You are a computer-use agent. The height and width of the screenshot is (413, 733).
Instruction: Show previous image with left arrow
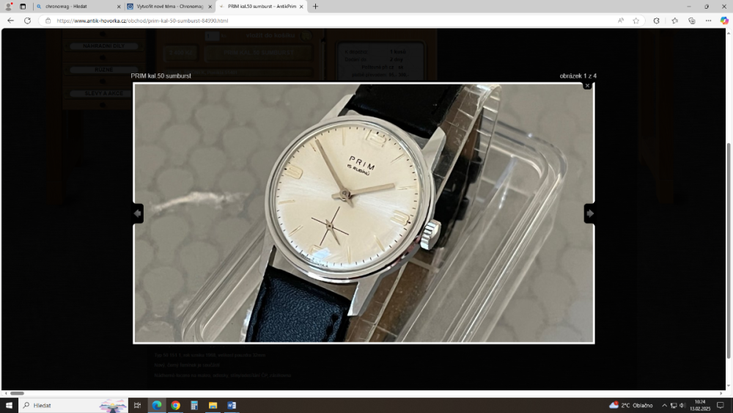(x=138, y=213)
